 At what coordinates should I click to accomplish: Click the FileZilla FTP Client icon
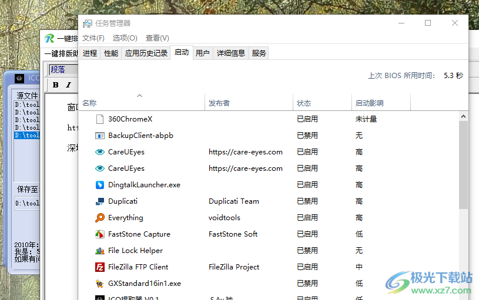[x=99, y=267]
